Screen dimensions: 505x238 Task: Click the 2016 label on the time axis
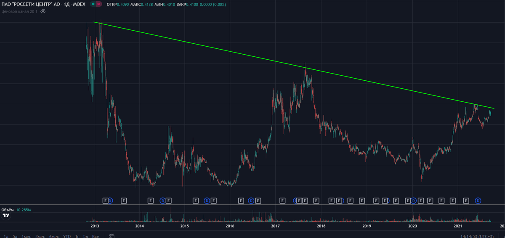[229, 226]
